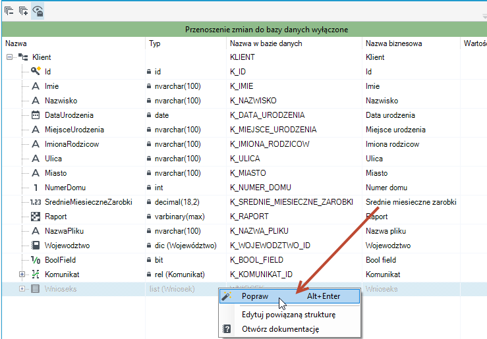487x339 pixels.
Task: Click the lock icon beside nvarchar(100) of Imie
Action: tap(149, 86)
